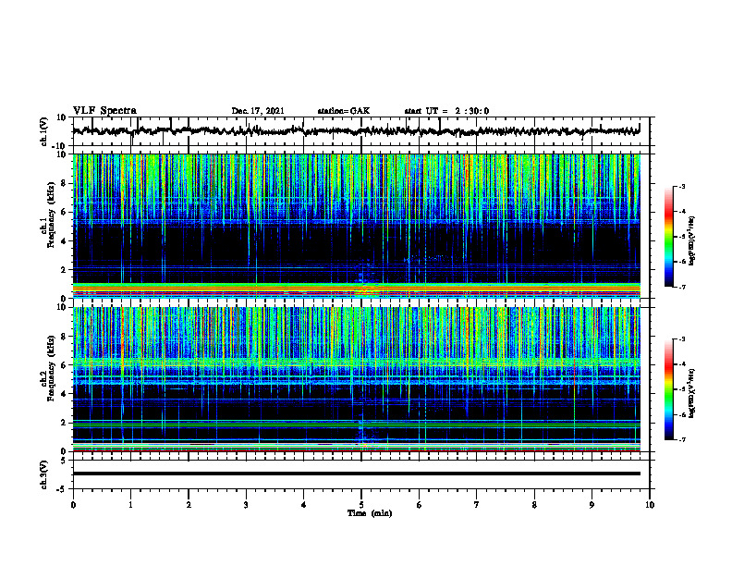The image size is (732, 566).
Task: Click the "-7" label on ch.1 color scale
Action: (682, 287)
